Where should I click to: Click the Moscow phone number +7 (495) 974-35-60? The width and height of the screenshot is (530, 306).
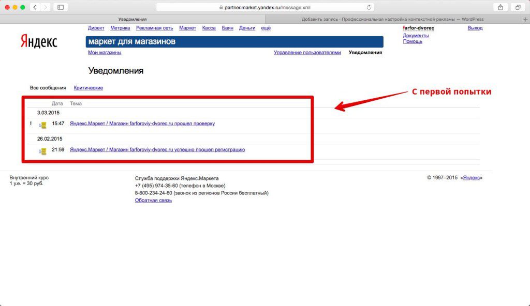click(156, 186)
